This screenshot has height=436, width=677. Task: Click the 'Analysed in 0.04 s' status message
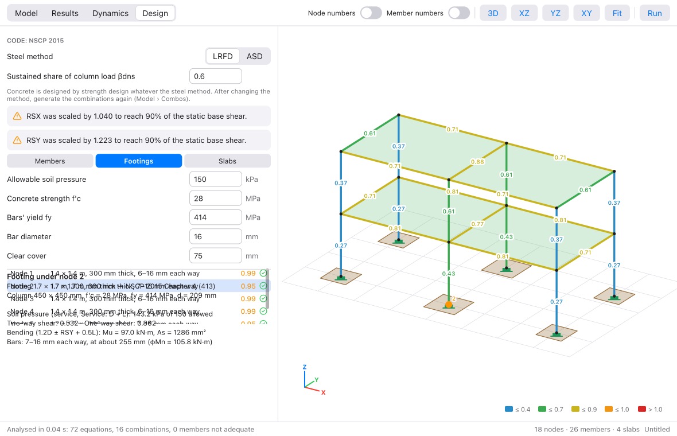tap(130, 430)
